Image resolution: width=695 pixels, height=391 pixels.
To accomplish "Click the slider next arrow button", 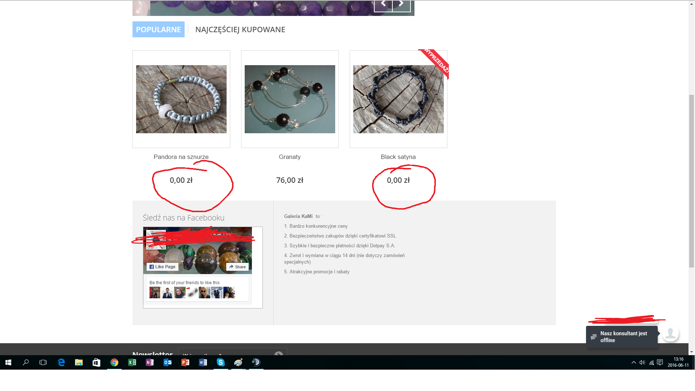I will (x=401, y=4).
